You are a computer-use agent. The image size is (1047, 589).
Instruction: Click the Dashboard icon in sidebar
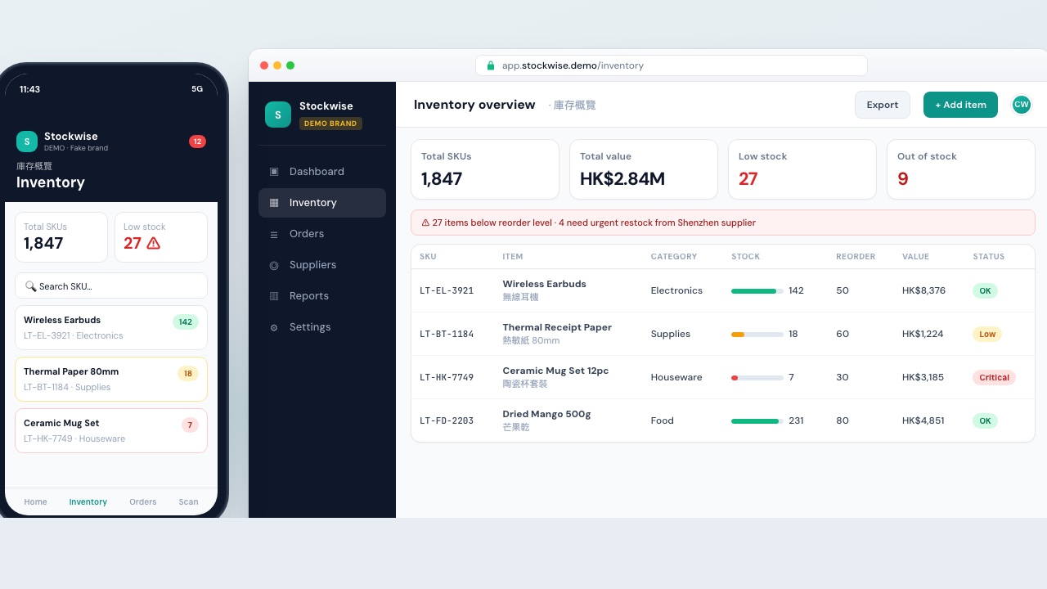pos(274,172)
